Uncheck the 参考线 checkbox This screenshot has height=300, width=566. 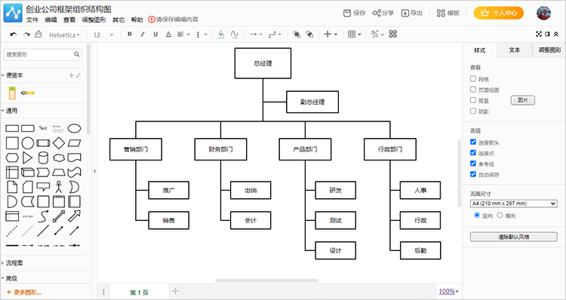click(x=473, y=164)
